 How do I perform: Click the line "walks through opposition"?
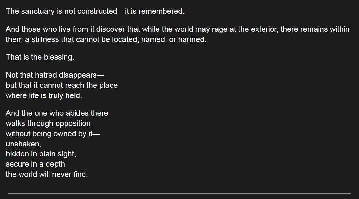point(48,123)
